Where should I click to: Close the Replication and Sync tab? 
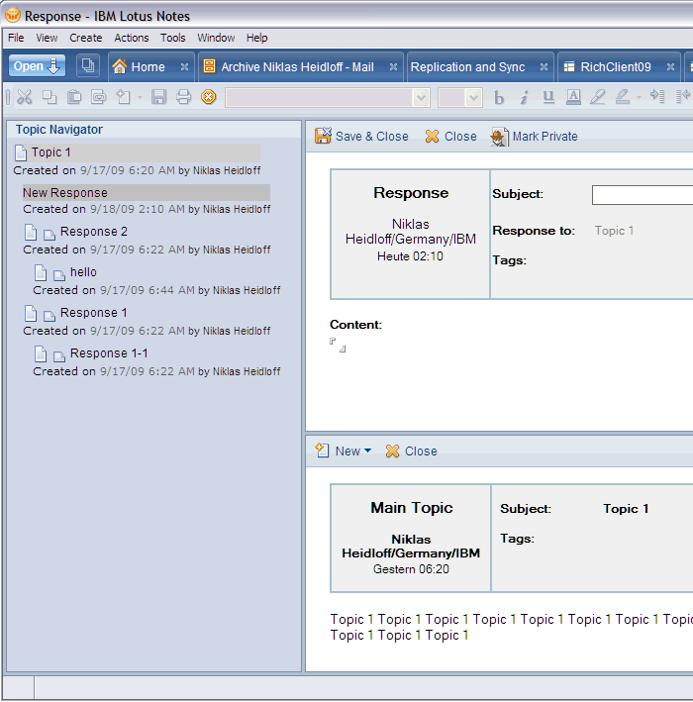(x=544, y=67)
